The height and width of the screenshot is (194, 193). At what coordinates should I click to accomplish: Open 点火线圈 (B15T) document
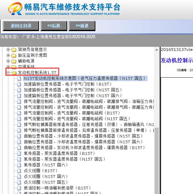click(41, 171)
